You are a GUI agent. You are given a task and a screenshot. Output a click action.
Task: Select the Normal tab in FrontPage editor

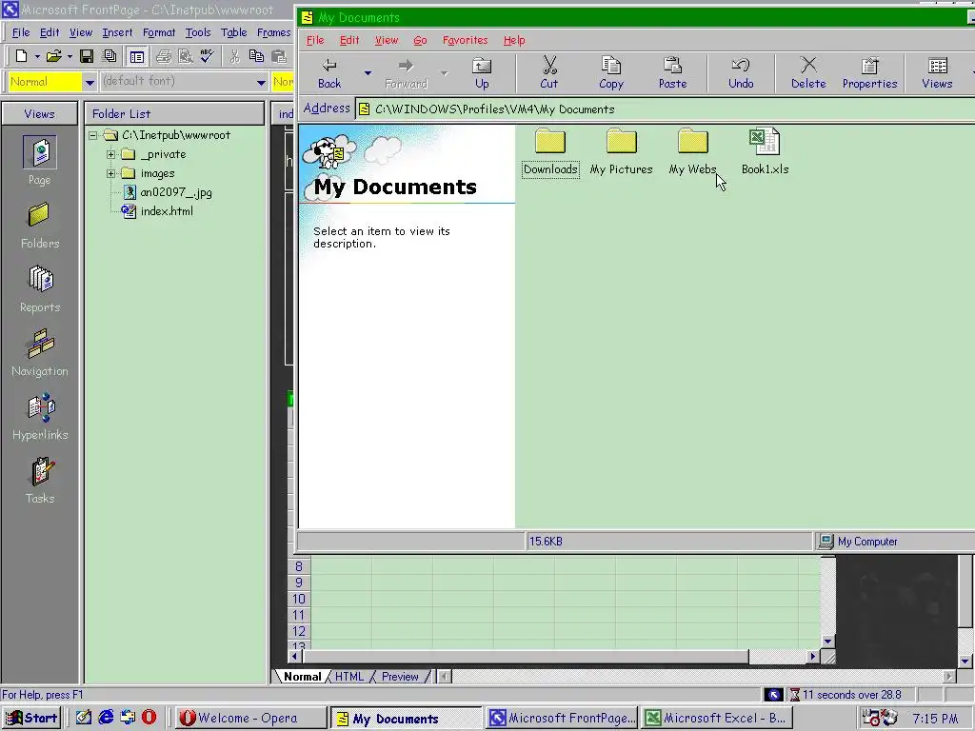pos(302,677)
